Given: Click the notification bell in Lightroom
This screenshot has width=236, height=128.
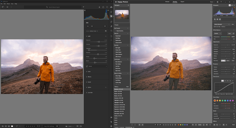Looking at the screenshot, I should 99,7.
